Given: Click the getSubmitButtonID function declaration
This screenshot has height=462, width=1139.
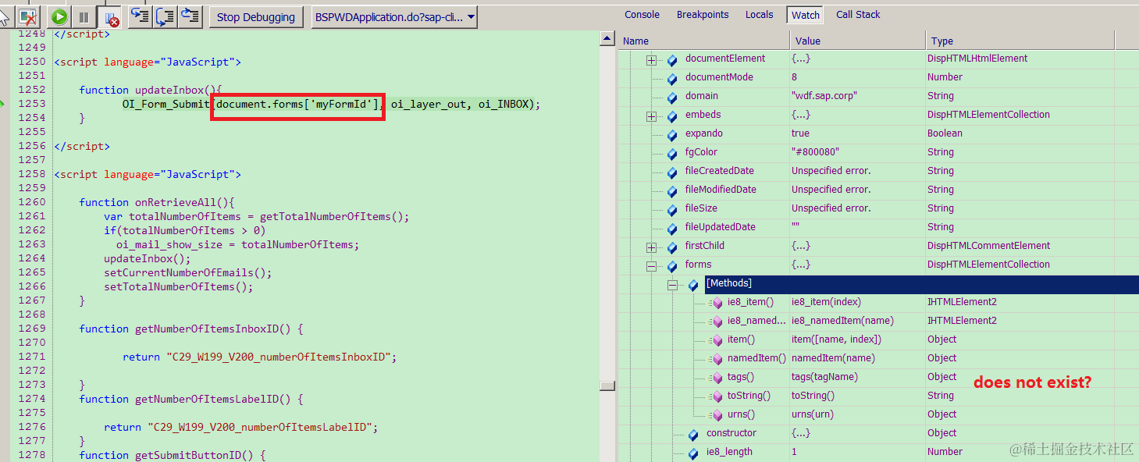Looking at the screenshot, I should pos(173,455).
